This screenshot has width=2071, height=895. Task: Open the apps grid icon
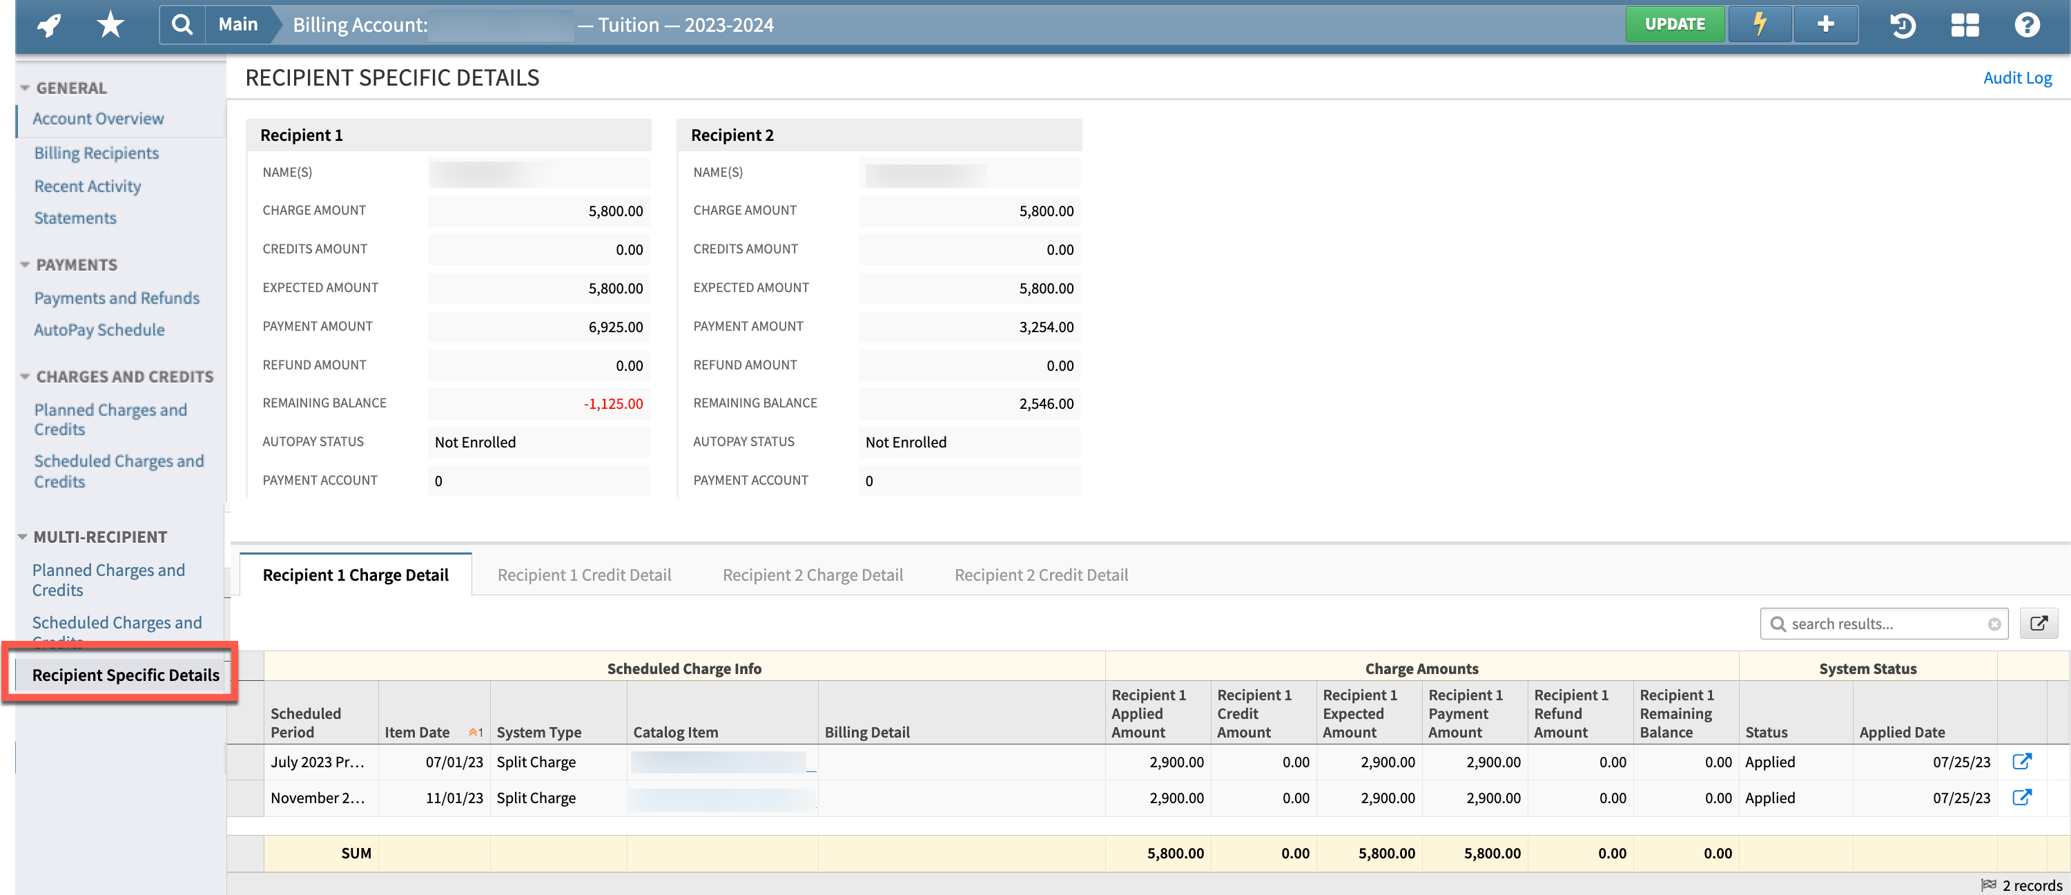point(1965,25)
